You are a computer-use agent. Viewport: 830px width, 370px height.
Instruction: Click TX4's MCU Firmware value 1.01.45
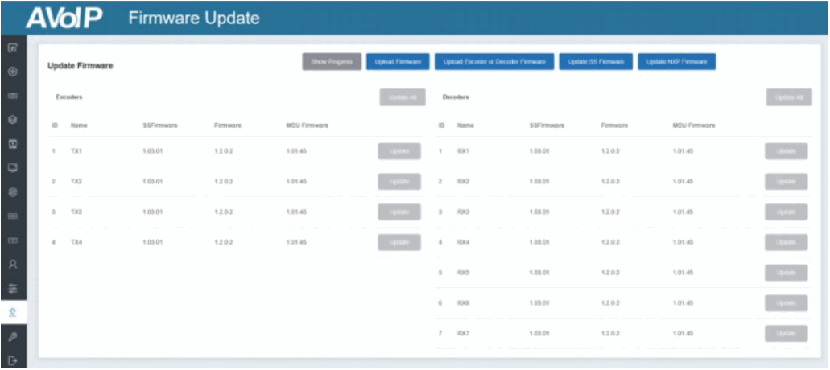point(296,243)
